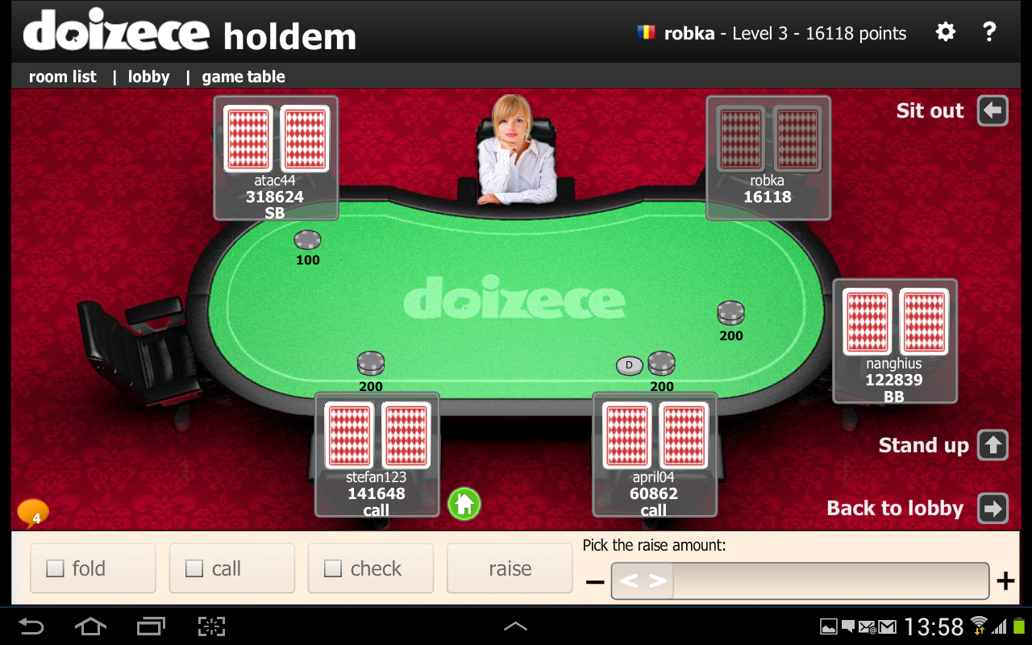Tap the Android recent apps icon
This screenshot has width=1032, height=645.
(x=152, y=626)
